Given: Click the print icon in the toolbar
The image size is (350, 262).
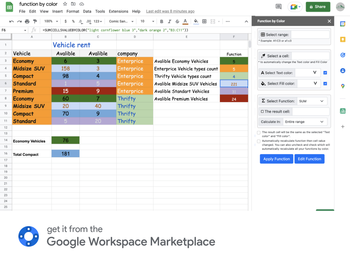Looking at the screenshot, I should point(27,21).
